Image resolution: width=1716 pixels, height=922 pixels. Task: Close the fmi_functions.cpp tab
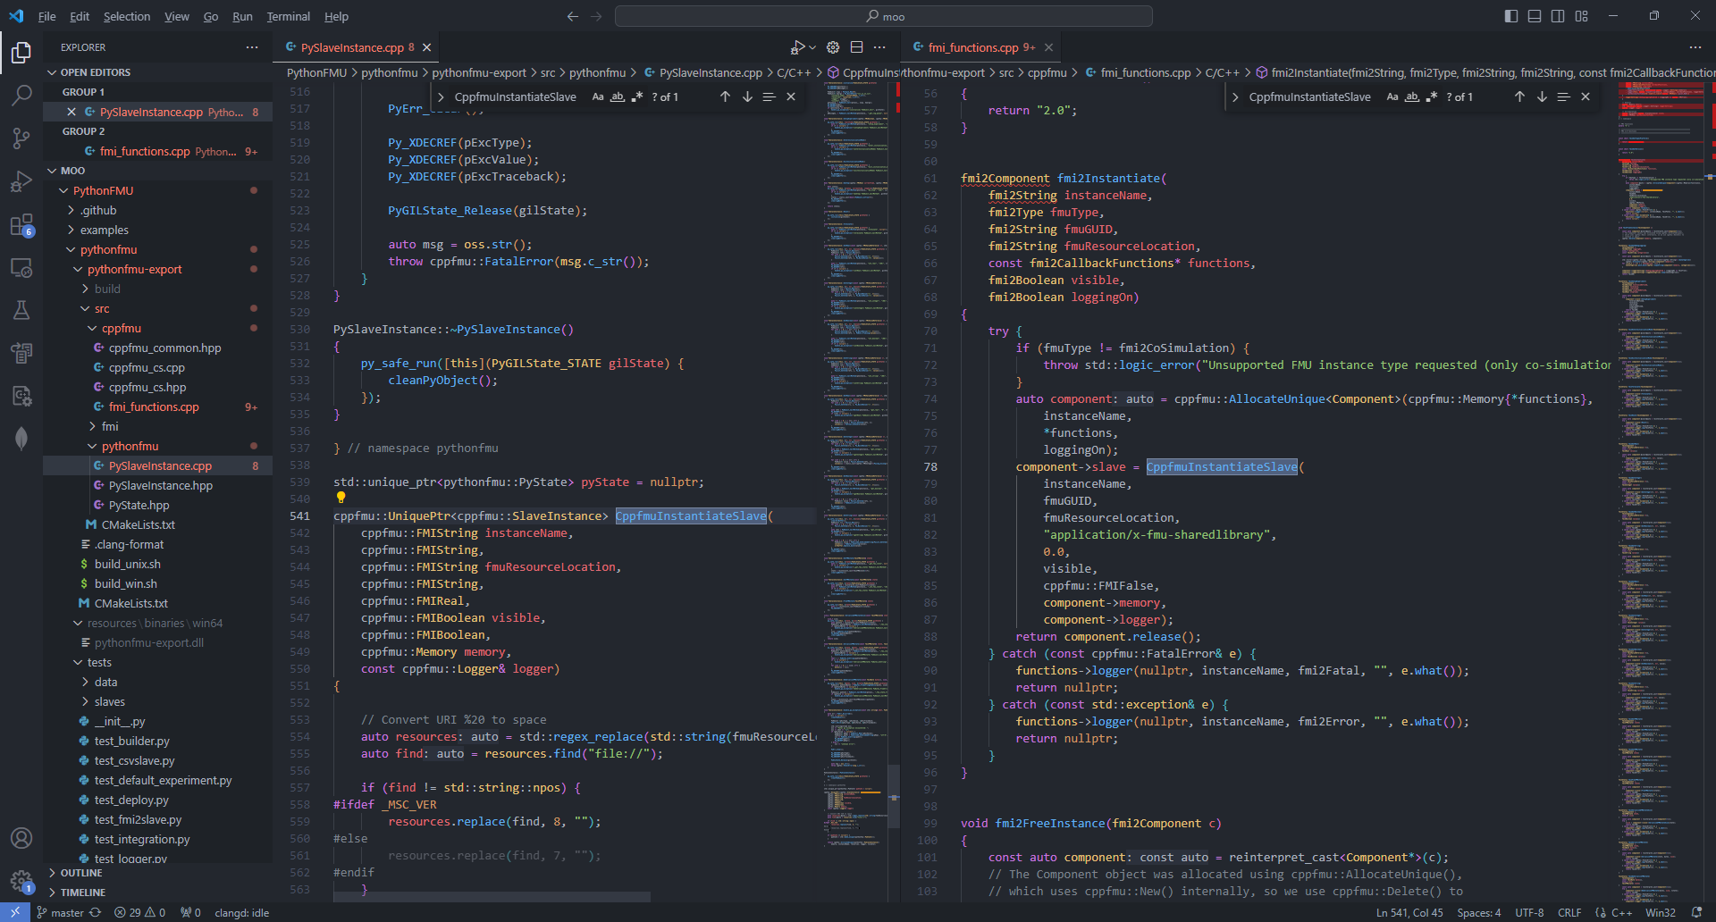tap(1048, 47)
